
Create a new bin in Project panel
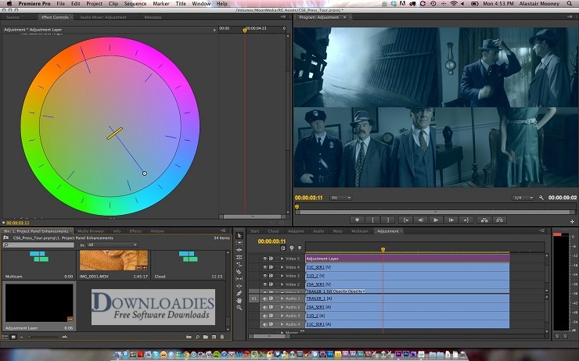coord(206,337)
